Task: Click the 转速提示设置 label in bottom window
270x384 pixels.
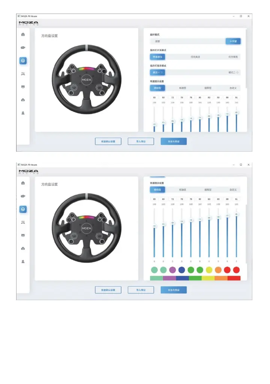Action: pos(157,183)
